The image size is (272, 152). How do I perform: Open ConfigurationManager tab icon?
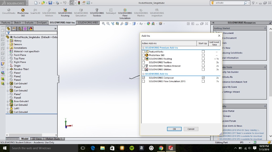[20, 29]
